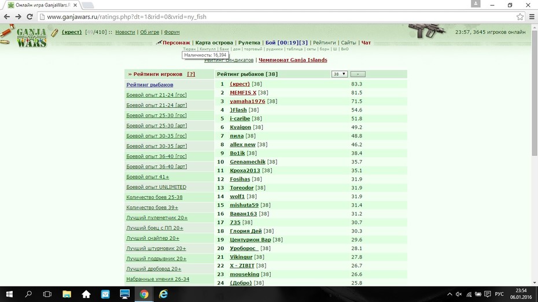This screenshot has height=302, width=538.
Task: Open File Explorer from taskbar
Action: click(67, 294)
